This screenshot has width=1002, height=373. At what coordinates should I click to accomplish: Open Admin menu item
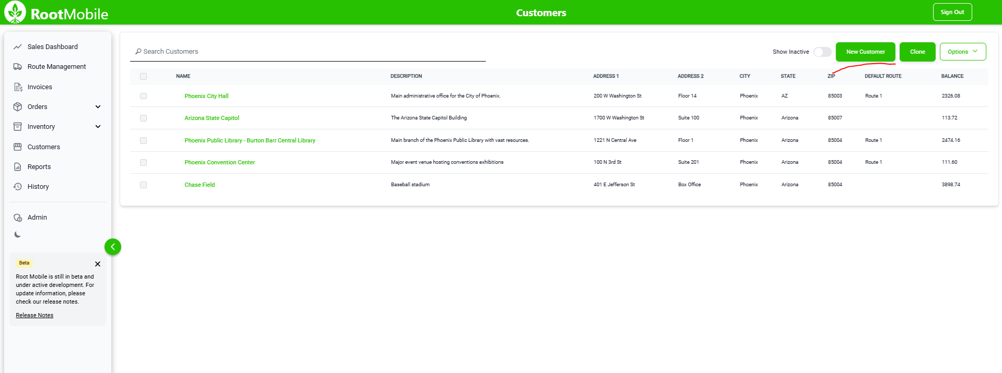(x=37, y=218)
